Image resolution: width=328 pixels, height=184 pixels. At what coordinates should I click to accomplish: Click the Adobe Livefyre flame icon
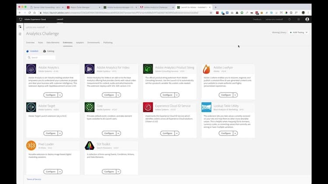tap(206, 69)
